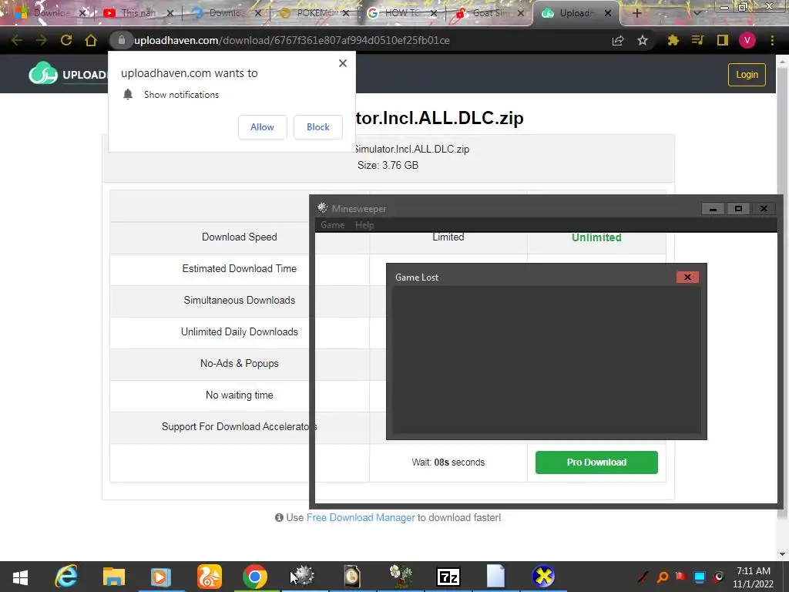
Task: Open the Chrome profile avatar V
Action: point(747,40)
